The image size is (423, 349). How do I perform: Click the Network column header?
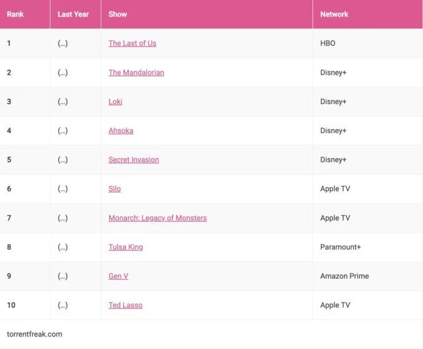[334, 14]
